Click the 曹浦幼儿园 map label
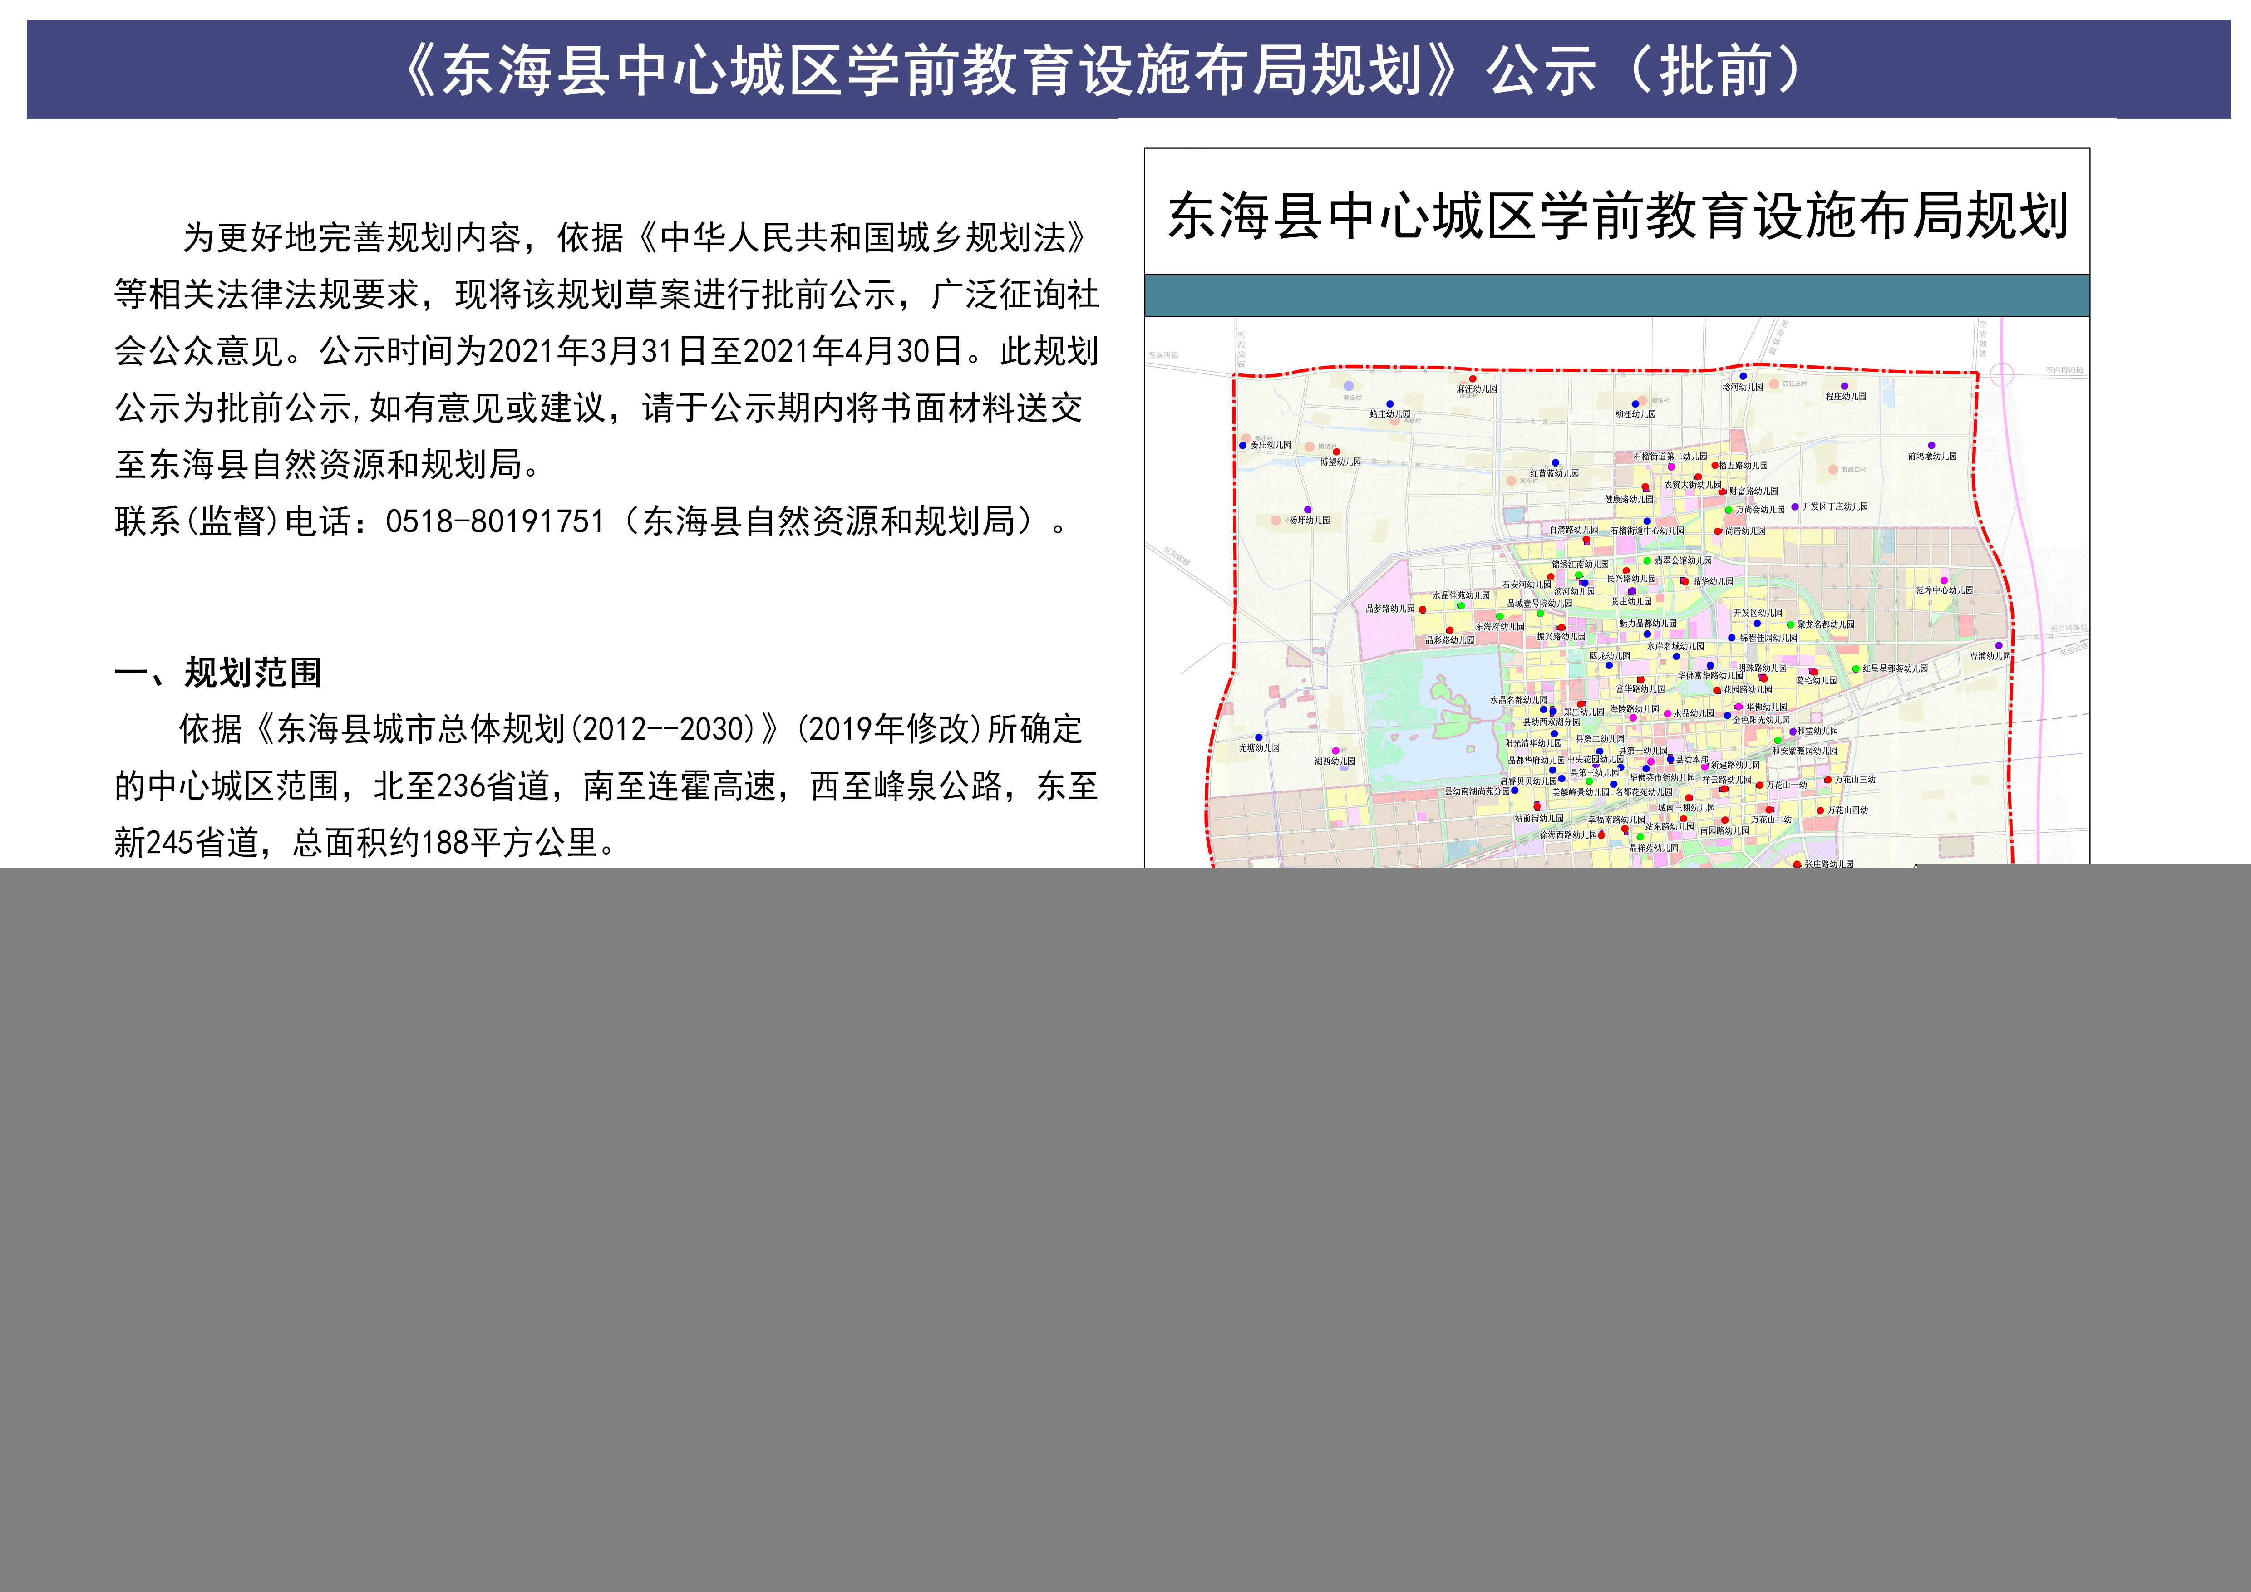 [x=1990, y=656]
